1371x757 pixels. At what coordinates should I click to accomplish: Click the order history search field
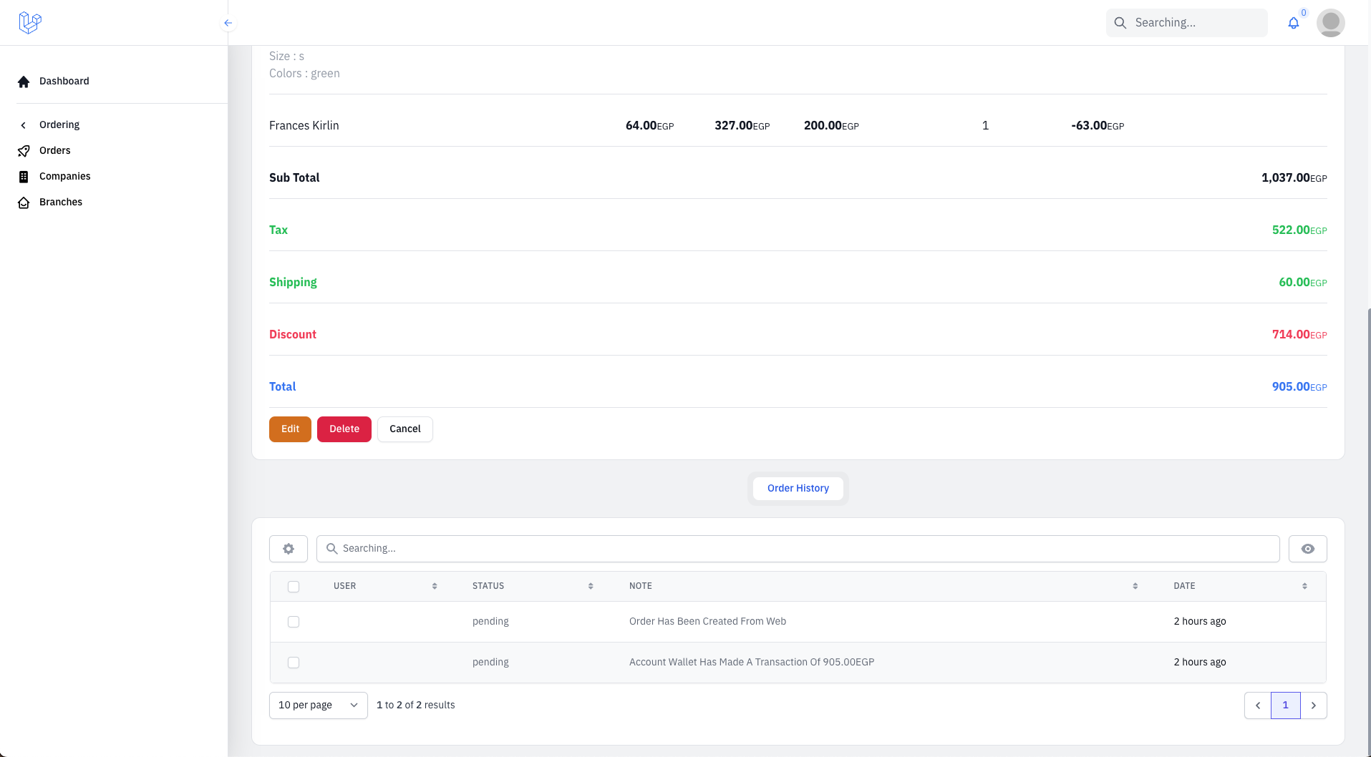coord(798,549)
